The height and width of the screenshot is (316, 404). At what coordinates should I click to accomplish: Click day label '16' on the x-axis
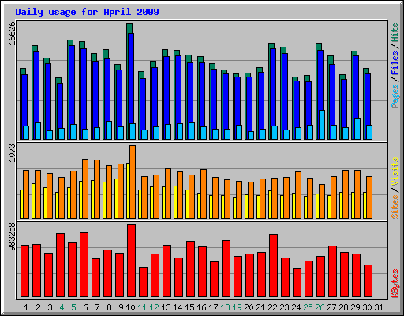coord(201,307)
